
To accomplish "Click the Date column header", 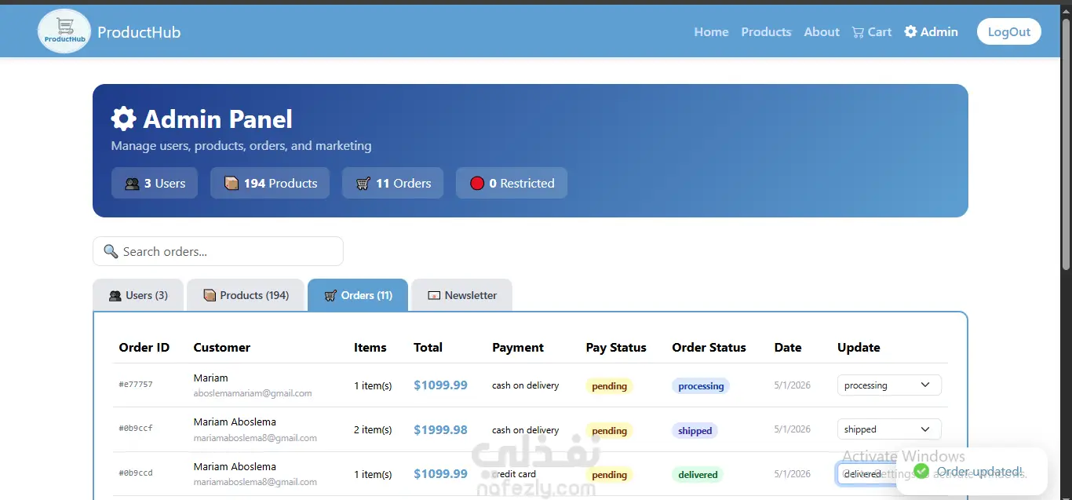I will [x=788, y=347].
